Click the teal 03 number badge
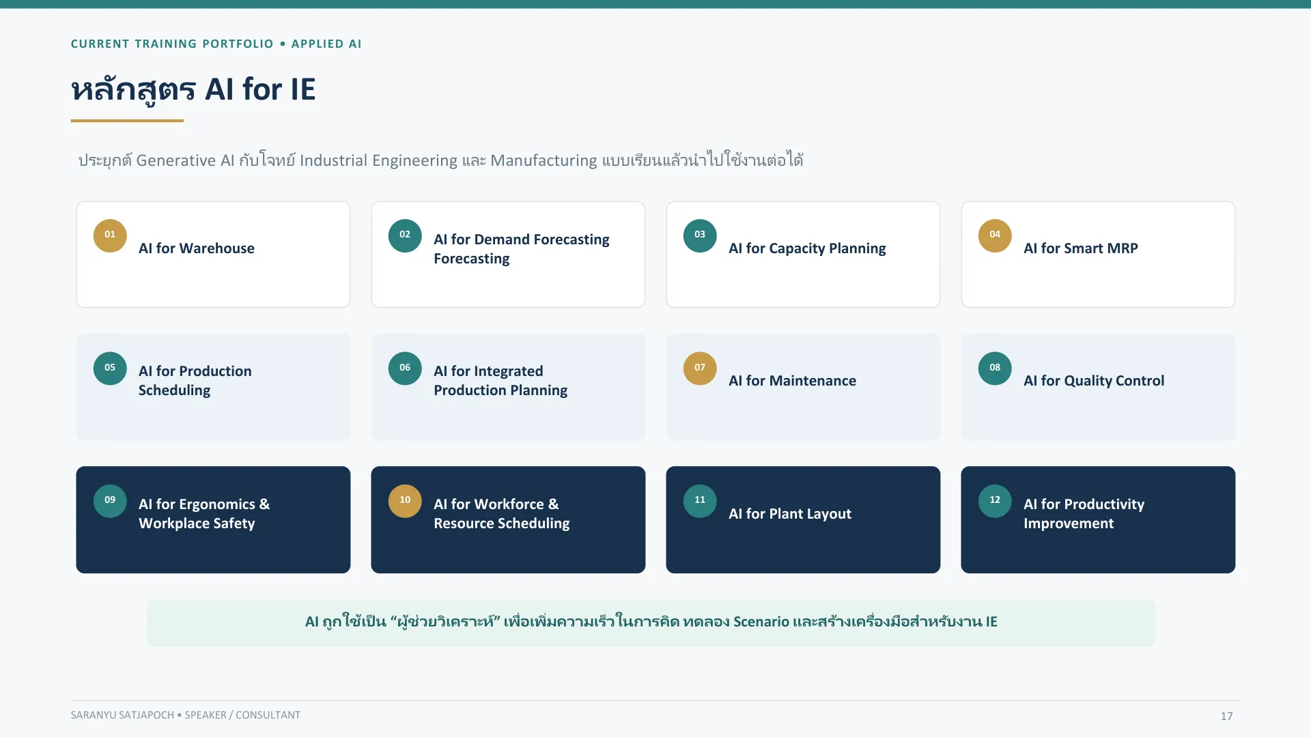The image size is (1311, 737). point(700,235)
